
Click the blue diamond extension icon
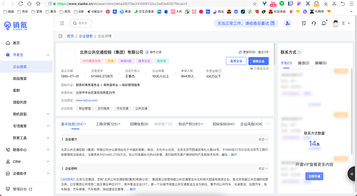click(264, 4)
